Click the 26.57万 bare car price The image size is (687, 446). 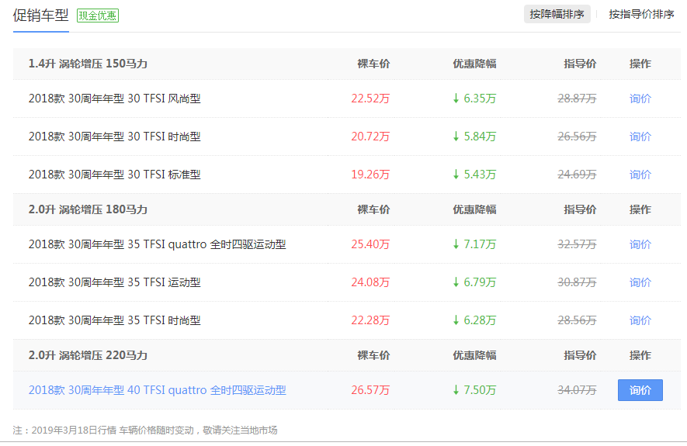pos(370,390)
